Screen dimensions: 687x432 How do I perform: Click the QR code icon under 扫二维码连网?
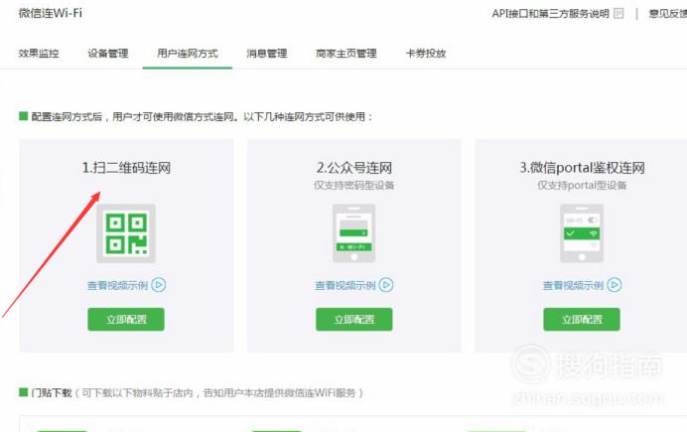(126, 233)
